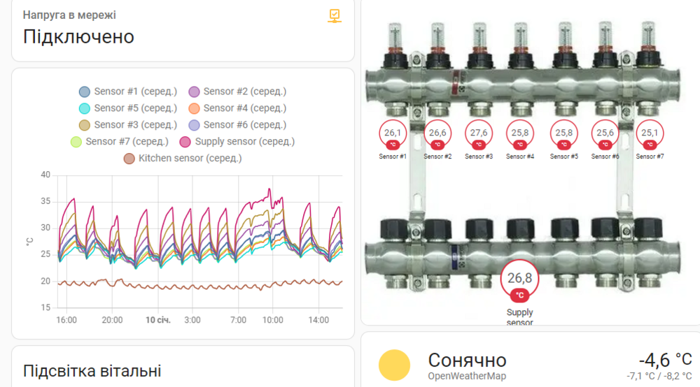Open Sensor #4 temperature badge 25,8
This screenshot has height=387, width=700.
(519, 135)
